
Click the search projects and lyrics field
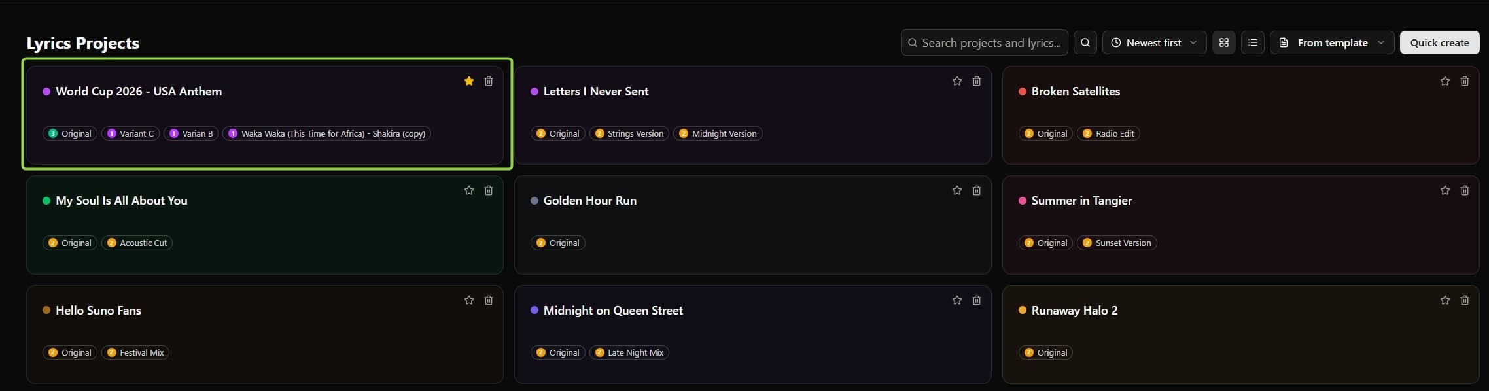[983, 42]
